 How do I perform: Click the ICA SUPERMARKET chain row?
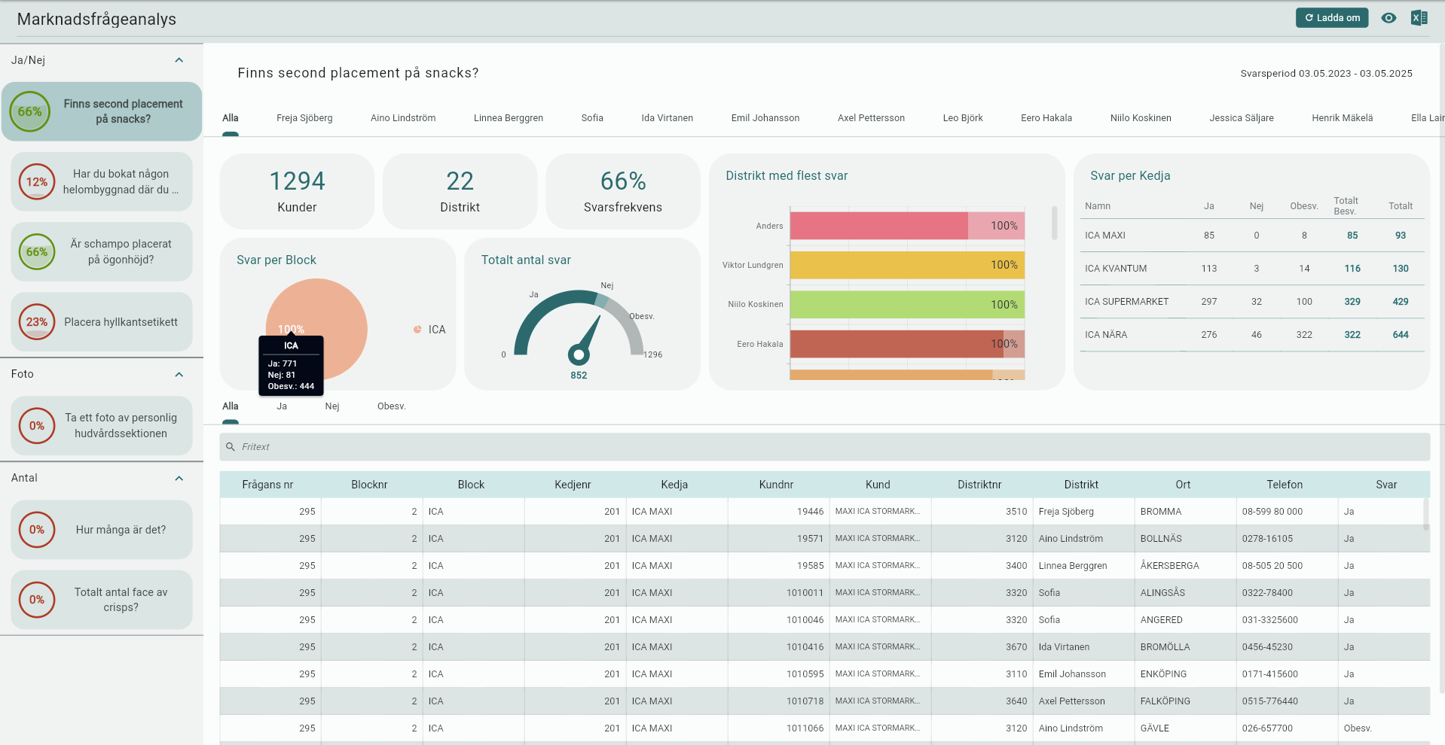coord(1254,302)
